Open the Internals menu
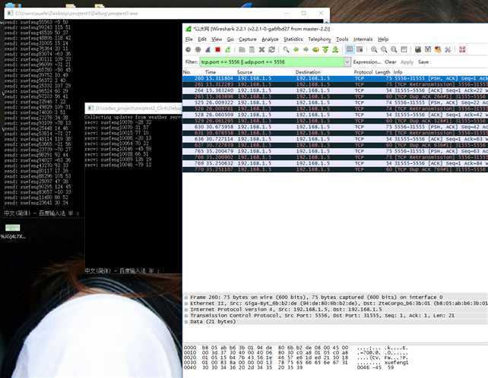Image resolution: width=488 pixels, height=378 pixels. [x=363, y=39]
